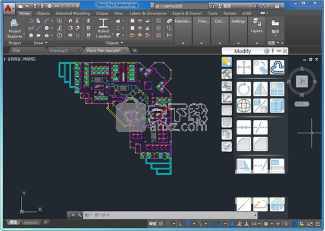
Task: Click the 3D Rotate globe tool
Action: (243, 106)
